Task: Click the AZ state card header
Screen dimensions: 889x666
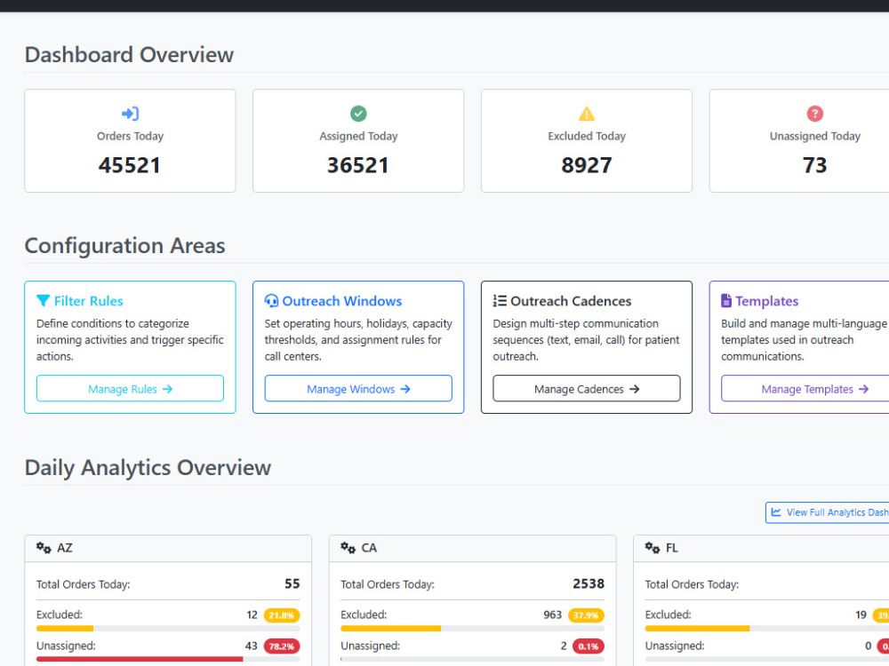Action: click(x=168, y=548)
